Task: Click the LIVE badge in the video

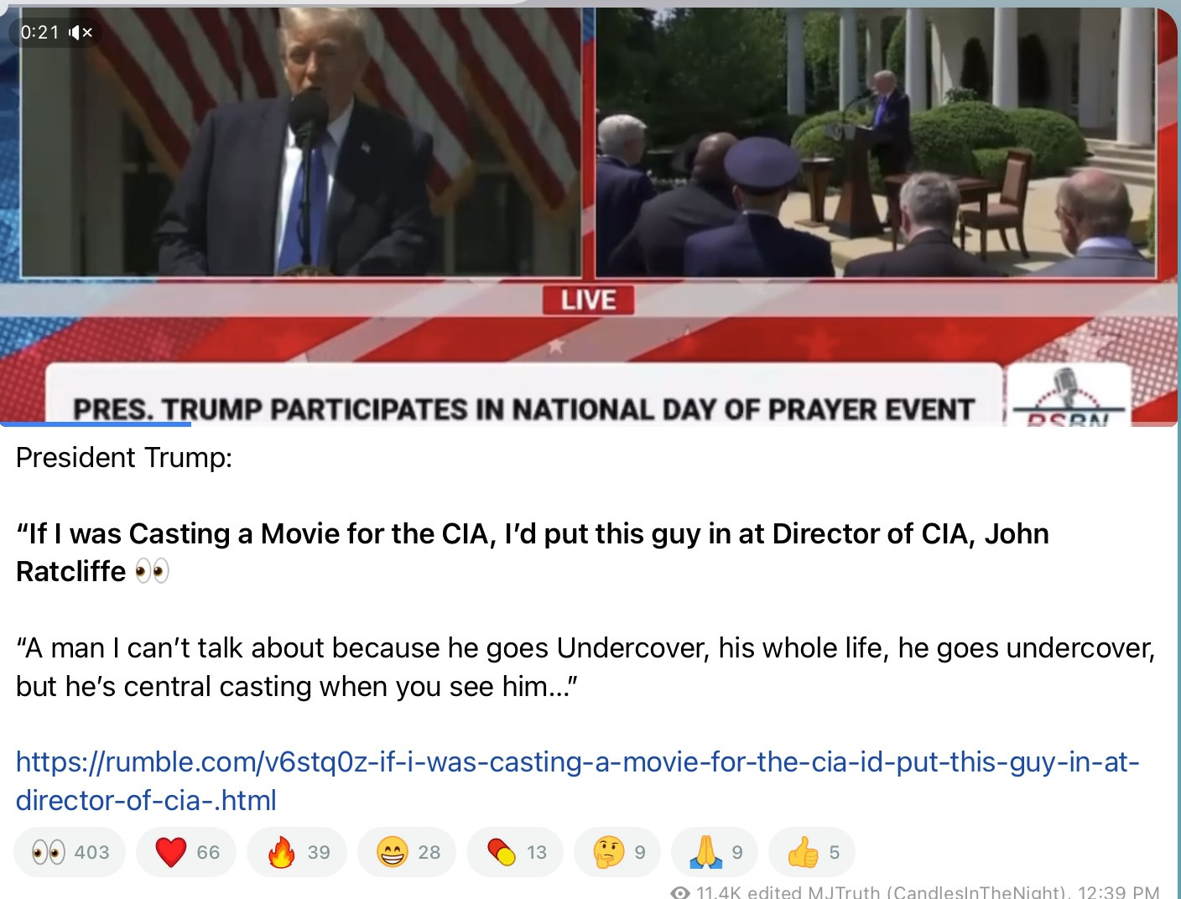Action: tap(588, 300)
